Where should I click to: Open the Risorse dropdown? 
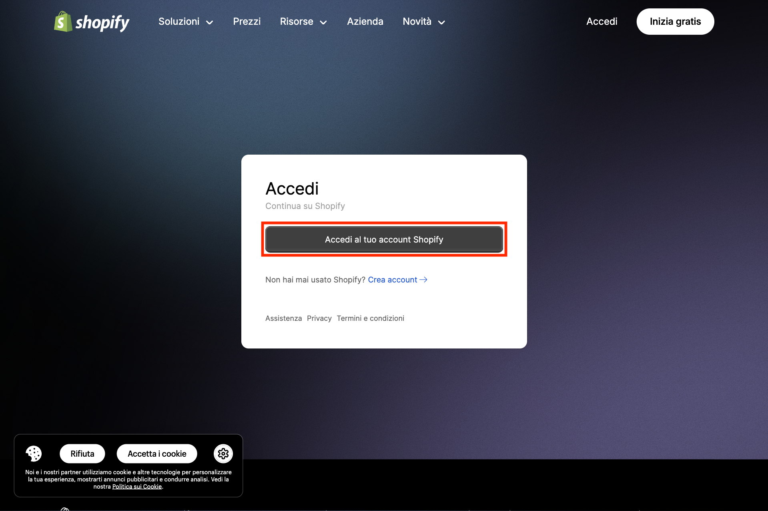303,22
